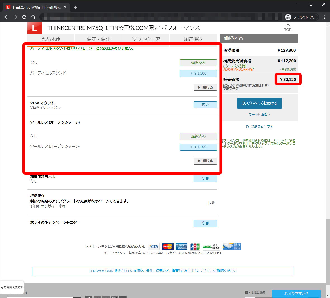Change the おすすめキャンペーンモニター option
Image resolution: width=330 pixels, height=298 pixels.
pos(205,223)
